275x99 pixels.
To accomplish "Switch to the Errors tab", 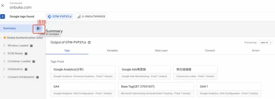I will pyautogui.click(x=256, y=51).
